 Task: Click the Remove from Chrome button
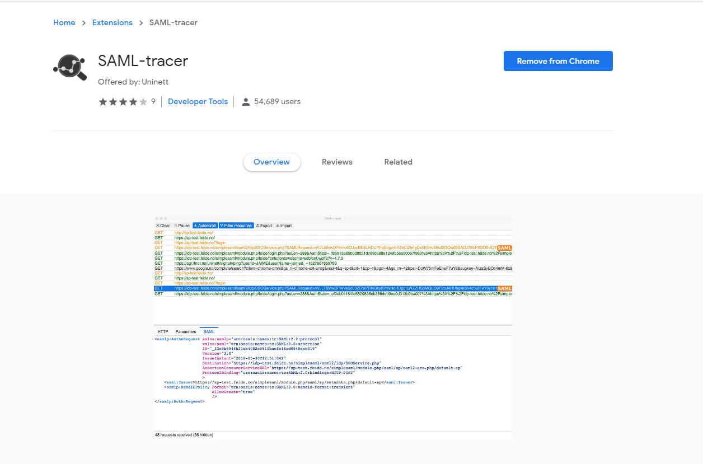point(557,61)
